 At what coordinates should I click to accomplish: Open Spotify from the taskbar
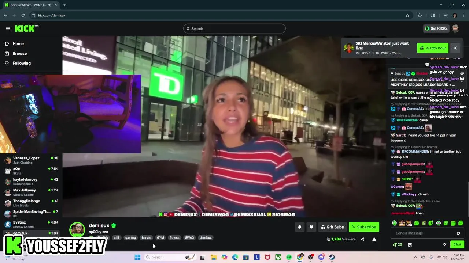coord(289,257)
